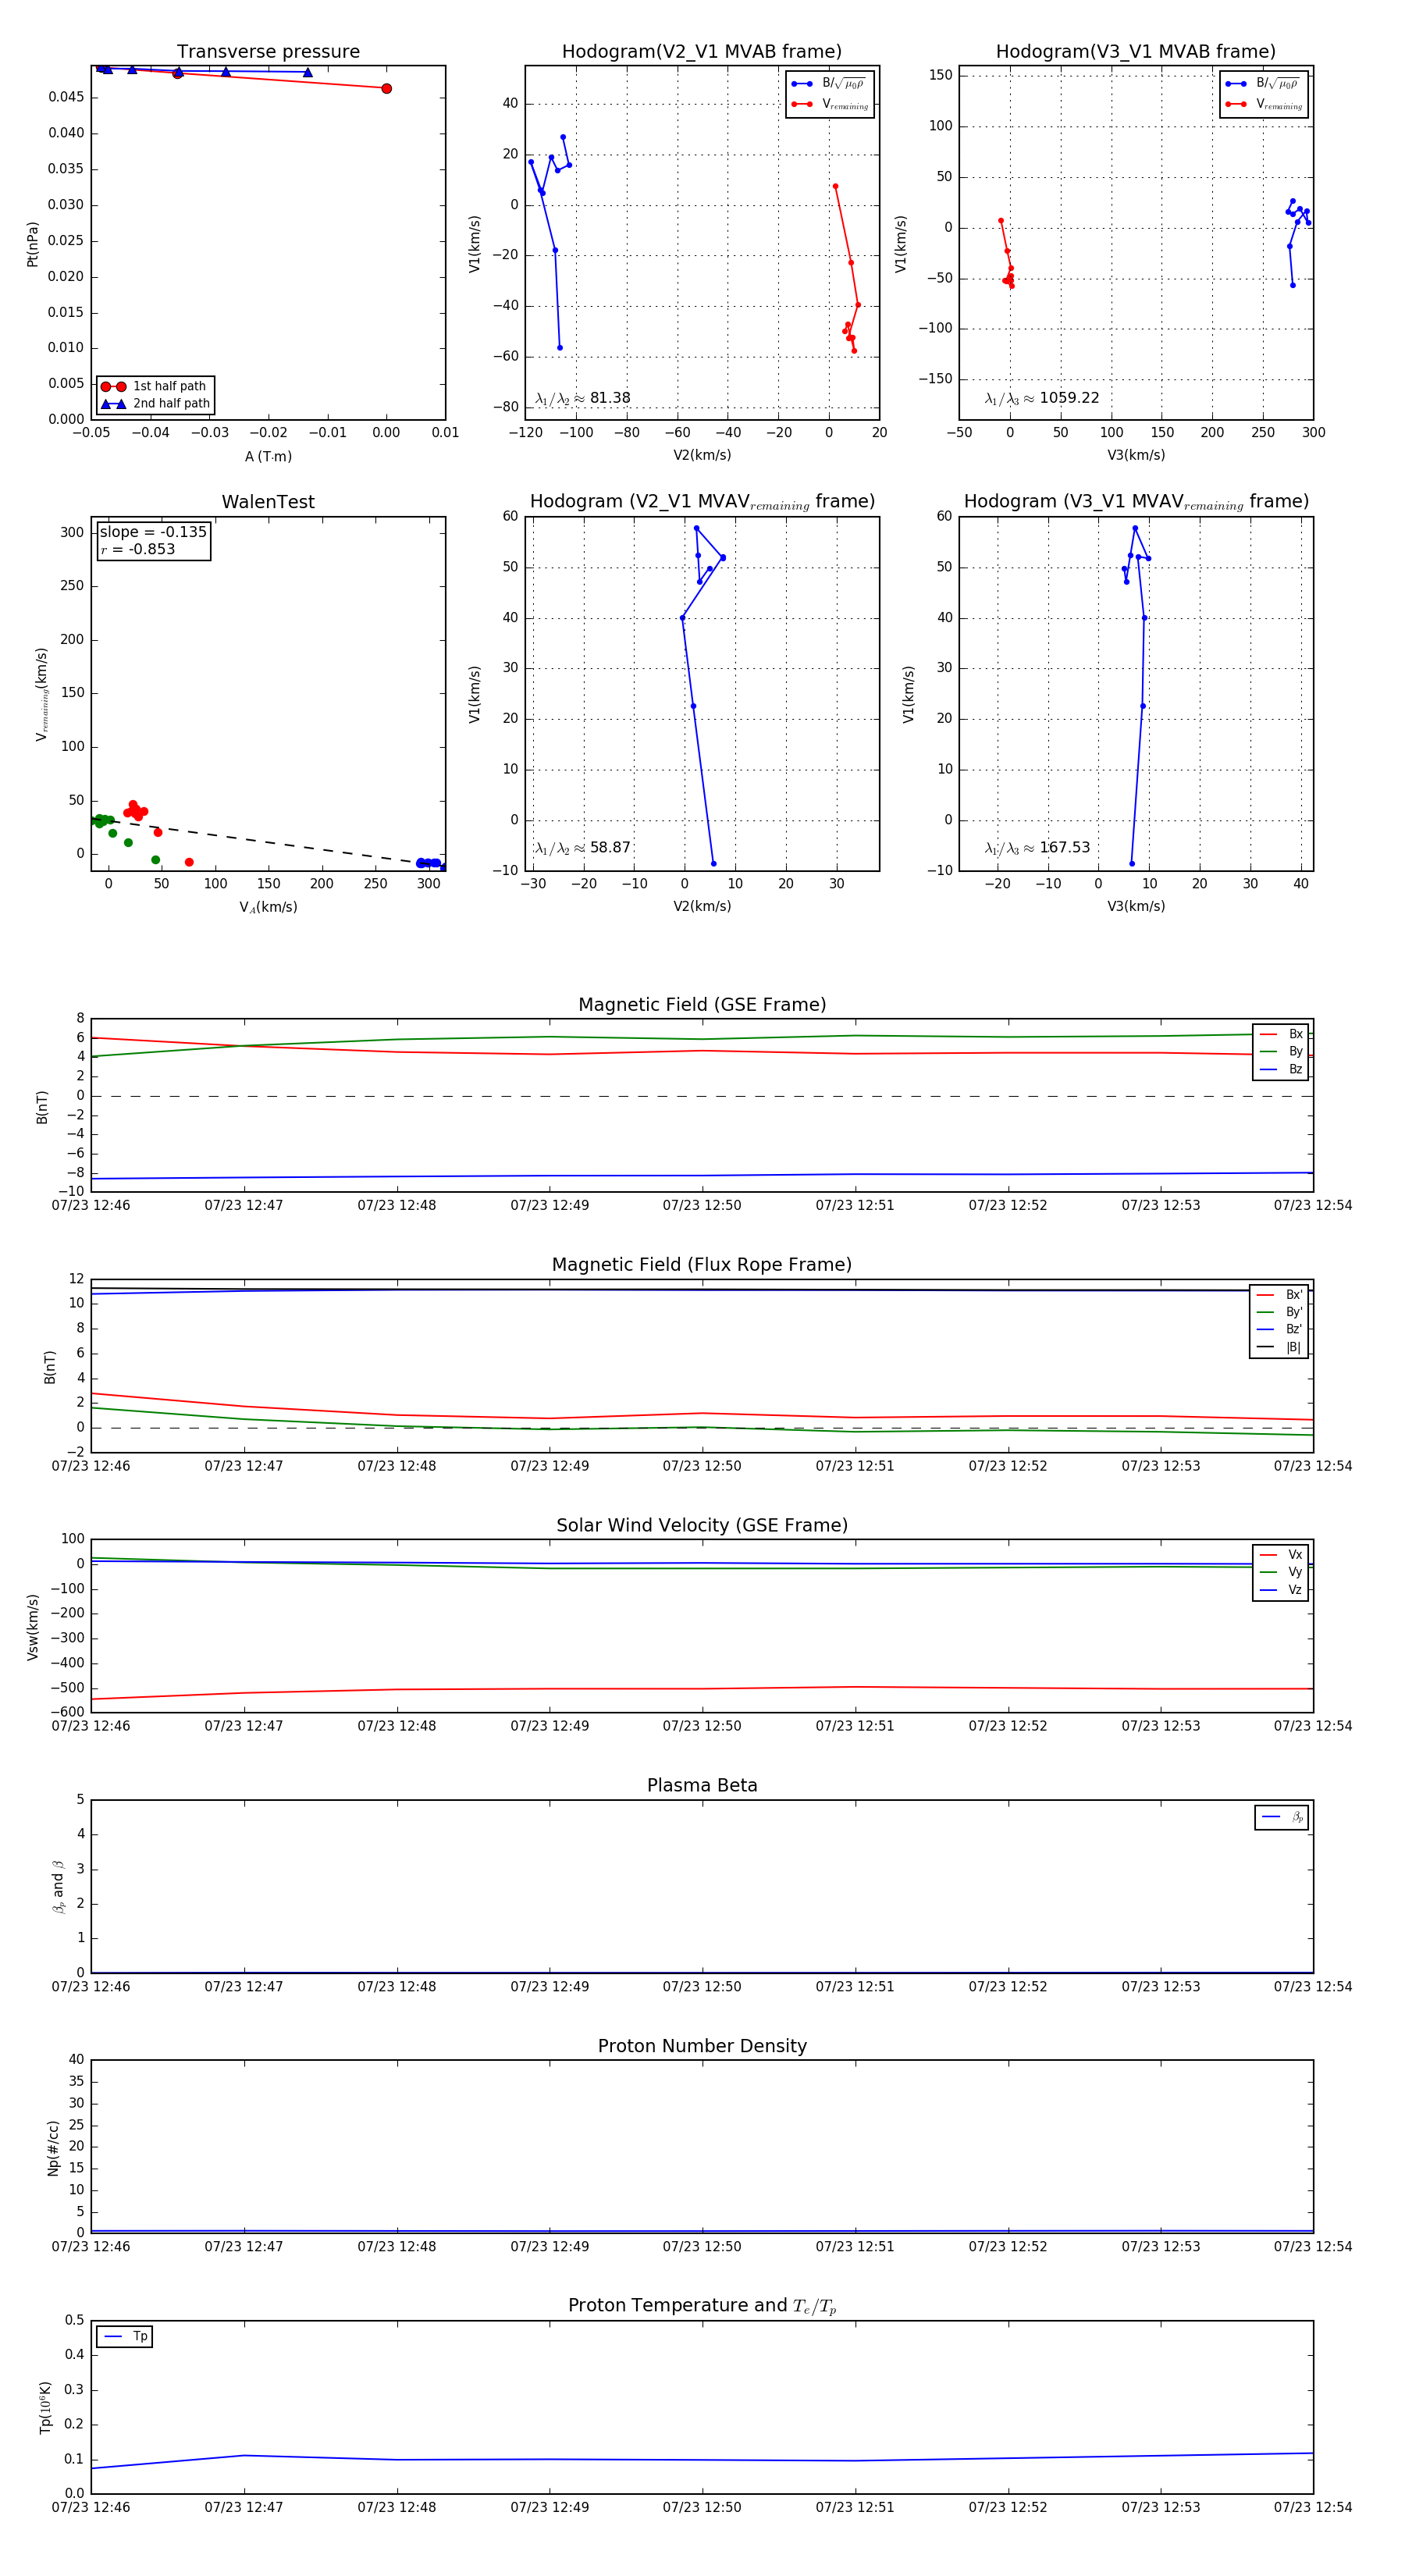Select the 'Bz' legend entry in GSE plot
The width and height of the screenshot is (1405, 2576).
pos(1281,1070)
